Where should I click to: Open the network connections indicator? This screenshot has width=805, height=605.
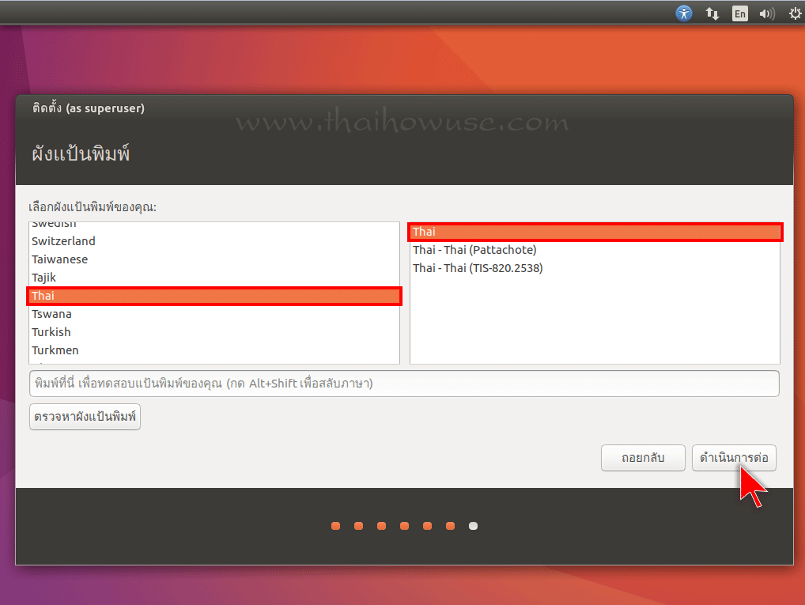point(712,13)
